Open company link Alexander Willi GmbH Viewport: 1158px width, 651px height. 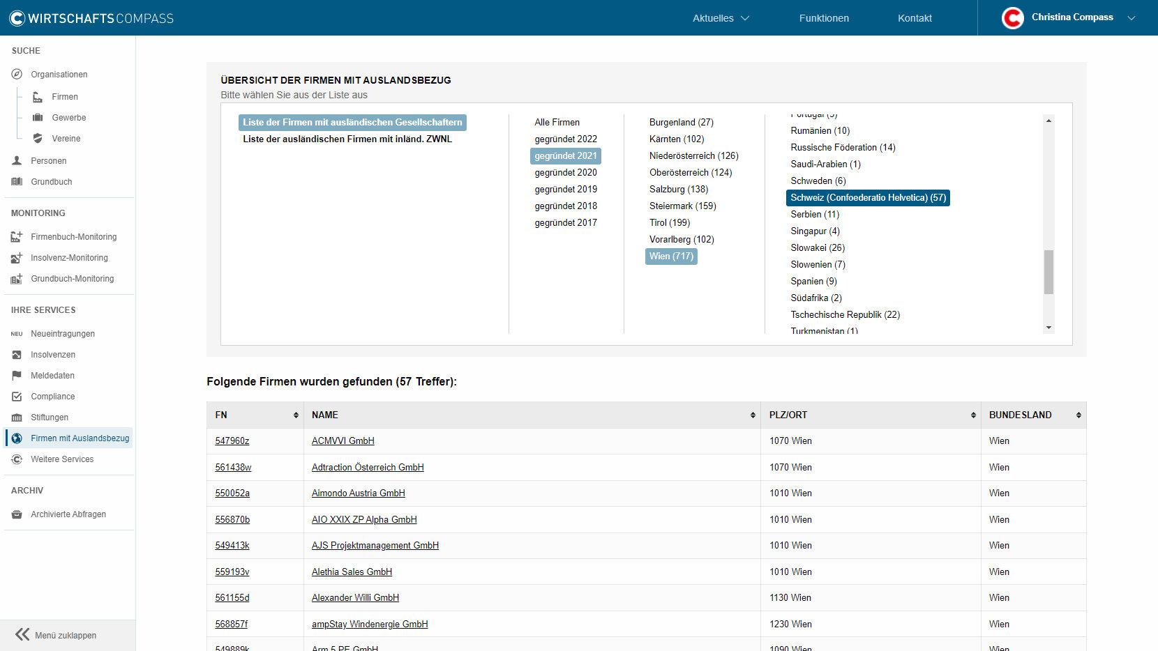[x=355, y=597]
